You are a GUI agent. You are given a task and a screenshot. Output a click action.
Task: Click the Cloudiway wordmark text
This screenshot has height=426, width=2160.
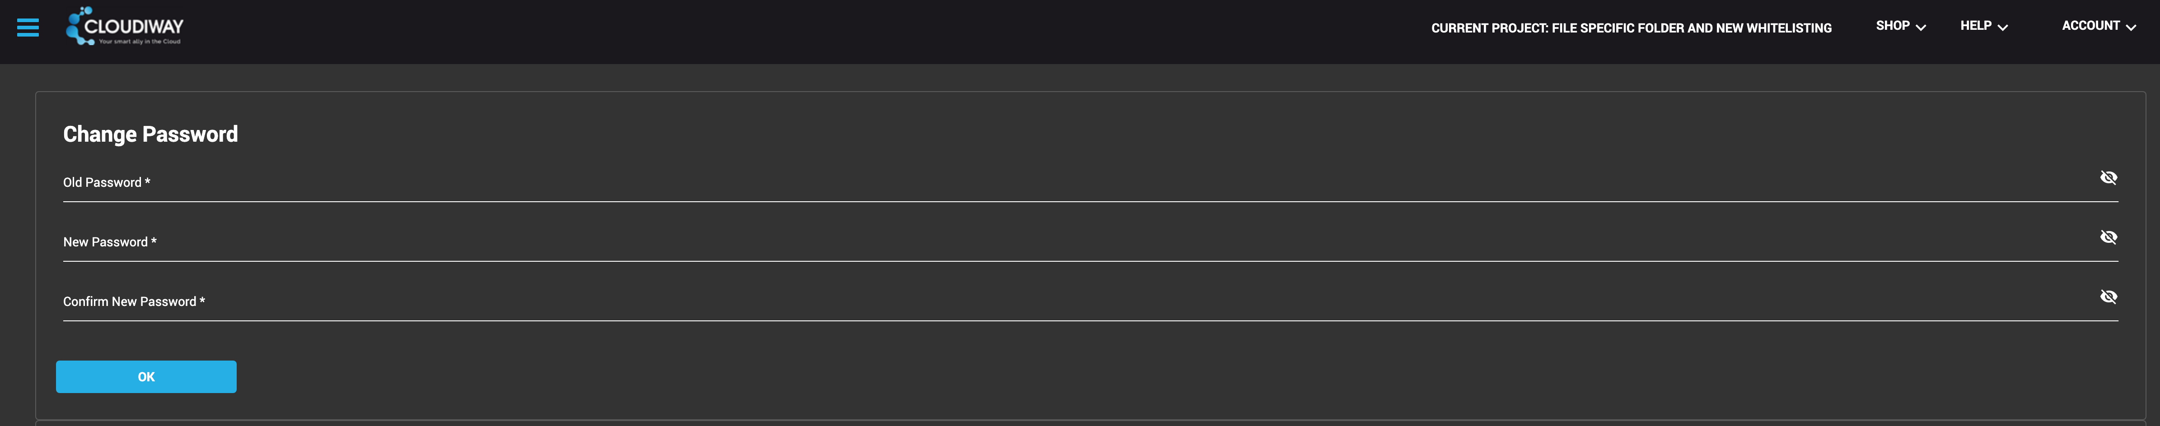134,26
